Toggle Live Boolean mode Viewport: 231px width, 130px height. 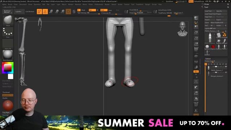(30, 12)
